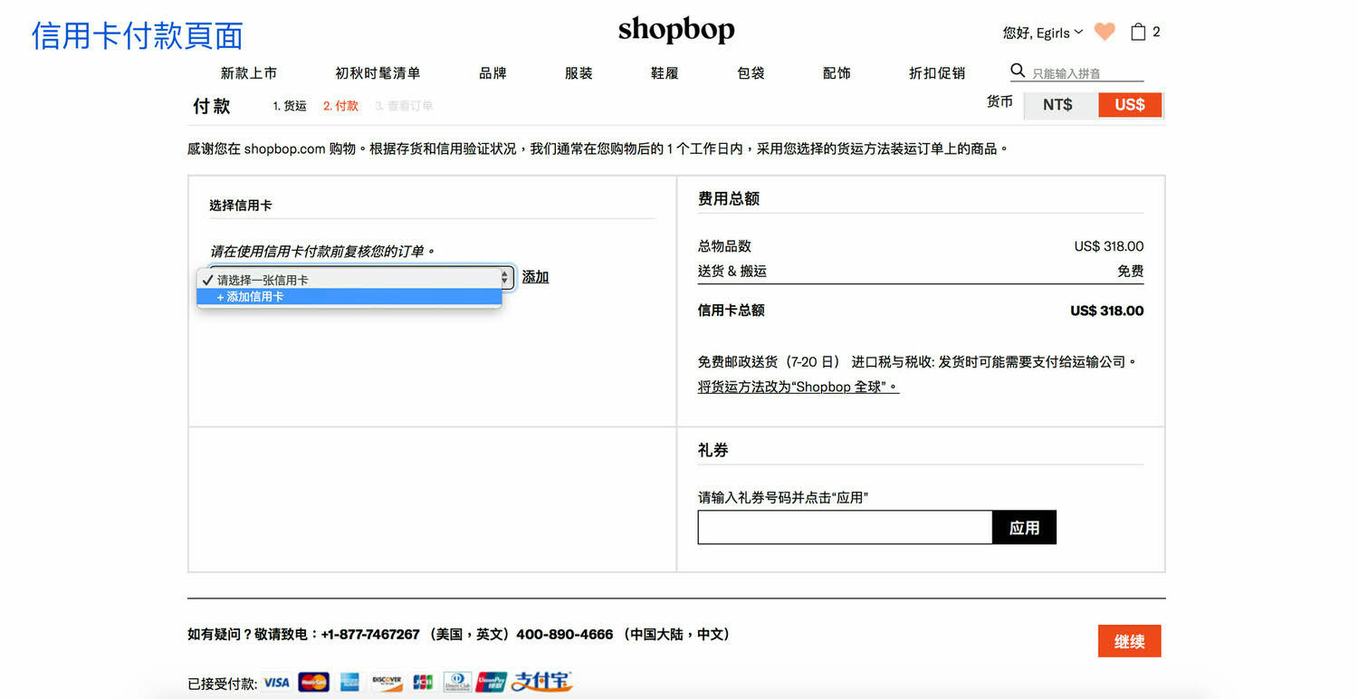Click the 免费 shipping value
Viewport: 1358px width, 699px height.
1131,271
